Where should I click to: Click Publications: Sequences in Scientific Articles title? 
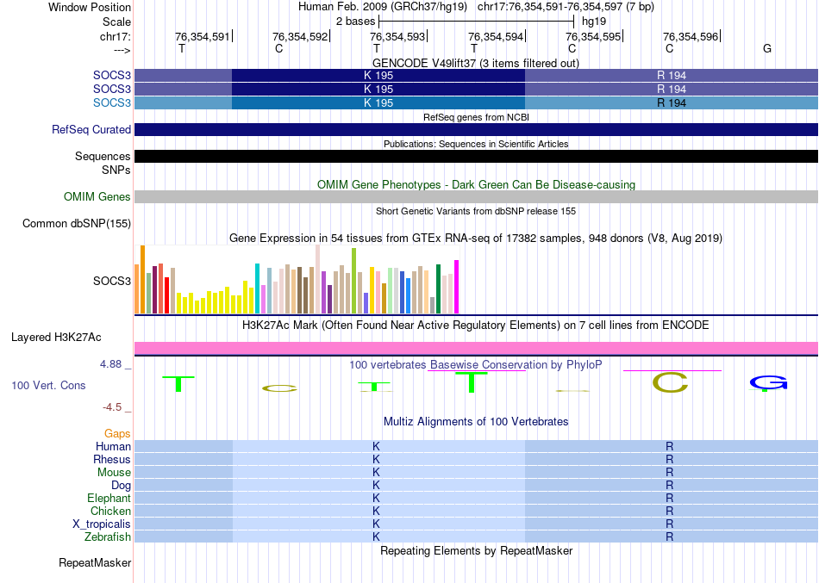pyautogui.click(x=476, y=144)
